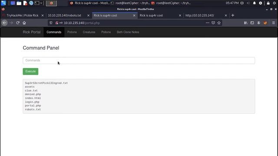The width and height of the screenshot is (278, 156).
Task: Expand the terminal launcher dropdown arrow
Action: (x=41, y=3)
